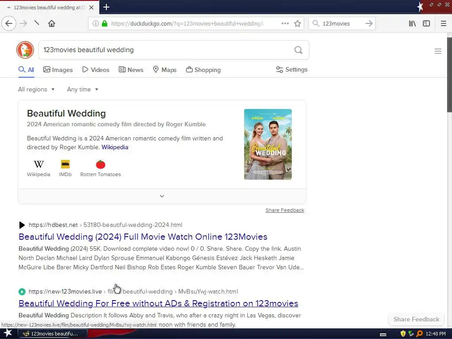Click the hdbest.net result URL

pyautogui.click(x=105, y=225)
